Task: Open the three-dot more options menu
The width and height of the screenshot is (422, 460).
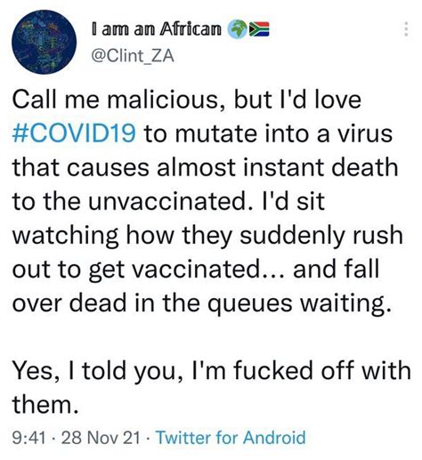Action: tap(407, 29)
